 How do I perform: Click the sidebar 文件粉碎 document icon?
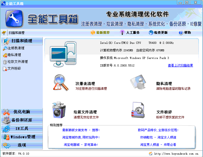5,69
